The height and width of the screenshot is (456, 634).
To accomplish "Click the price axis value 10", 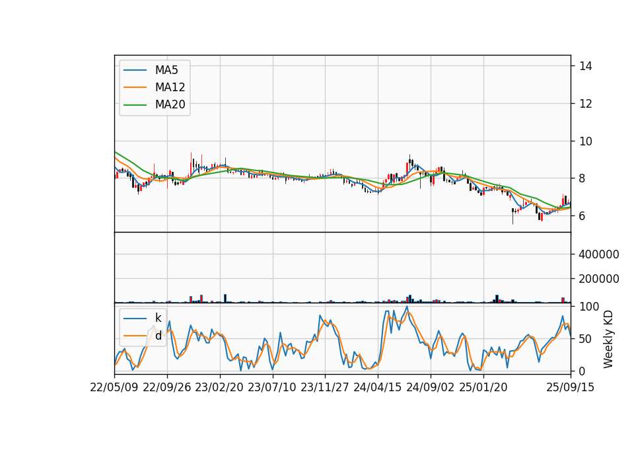I will [x=586, y=141].
